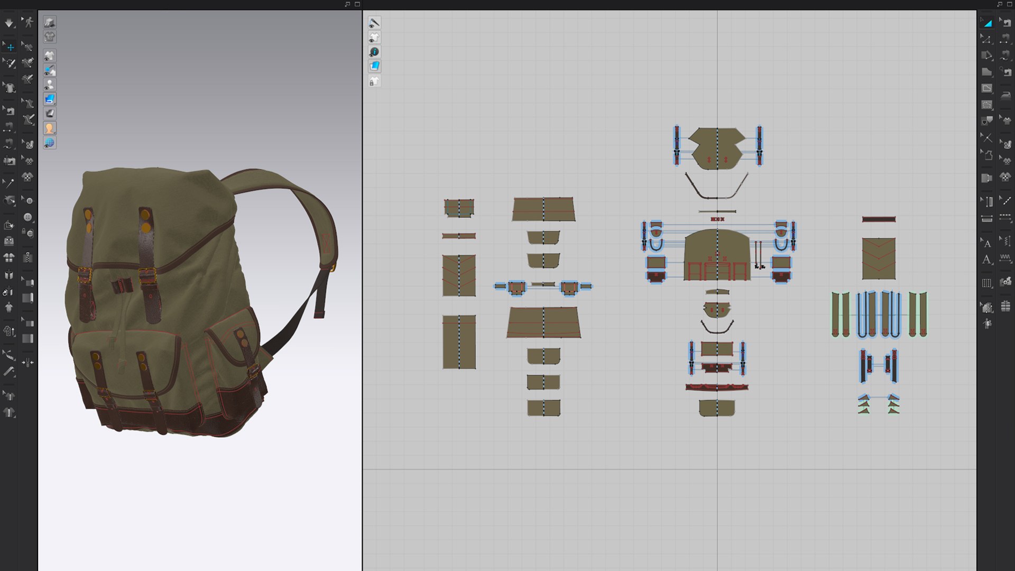Select the 2D Polygon pattern tool

pyautogui.click(x=987, y=72)
